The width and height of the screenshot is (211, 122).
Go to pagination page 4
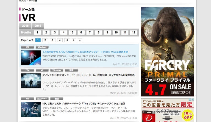(x=60, y=40)
